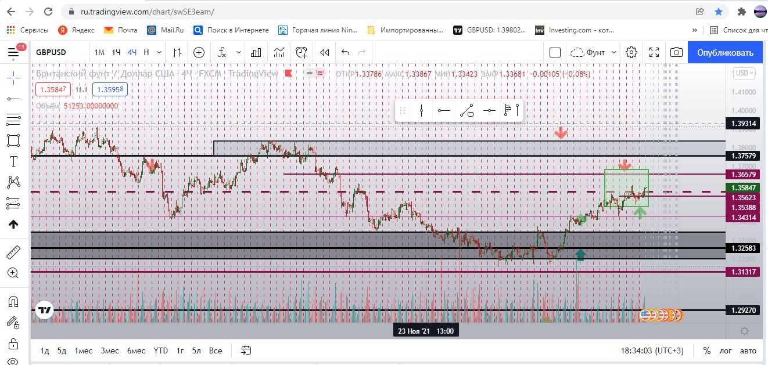Switch to the 1Ч timeframe
Image resolution: width=768 pixels, height=365 pixels.
(x=116, y=52)
